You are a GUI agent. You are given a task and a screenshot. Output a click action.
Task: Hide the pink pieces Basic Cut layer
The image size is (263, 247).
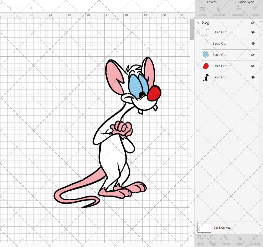(x=252, y=32)
